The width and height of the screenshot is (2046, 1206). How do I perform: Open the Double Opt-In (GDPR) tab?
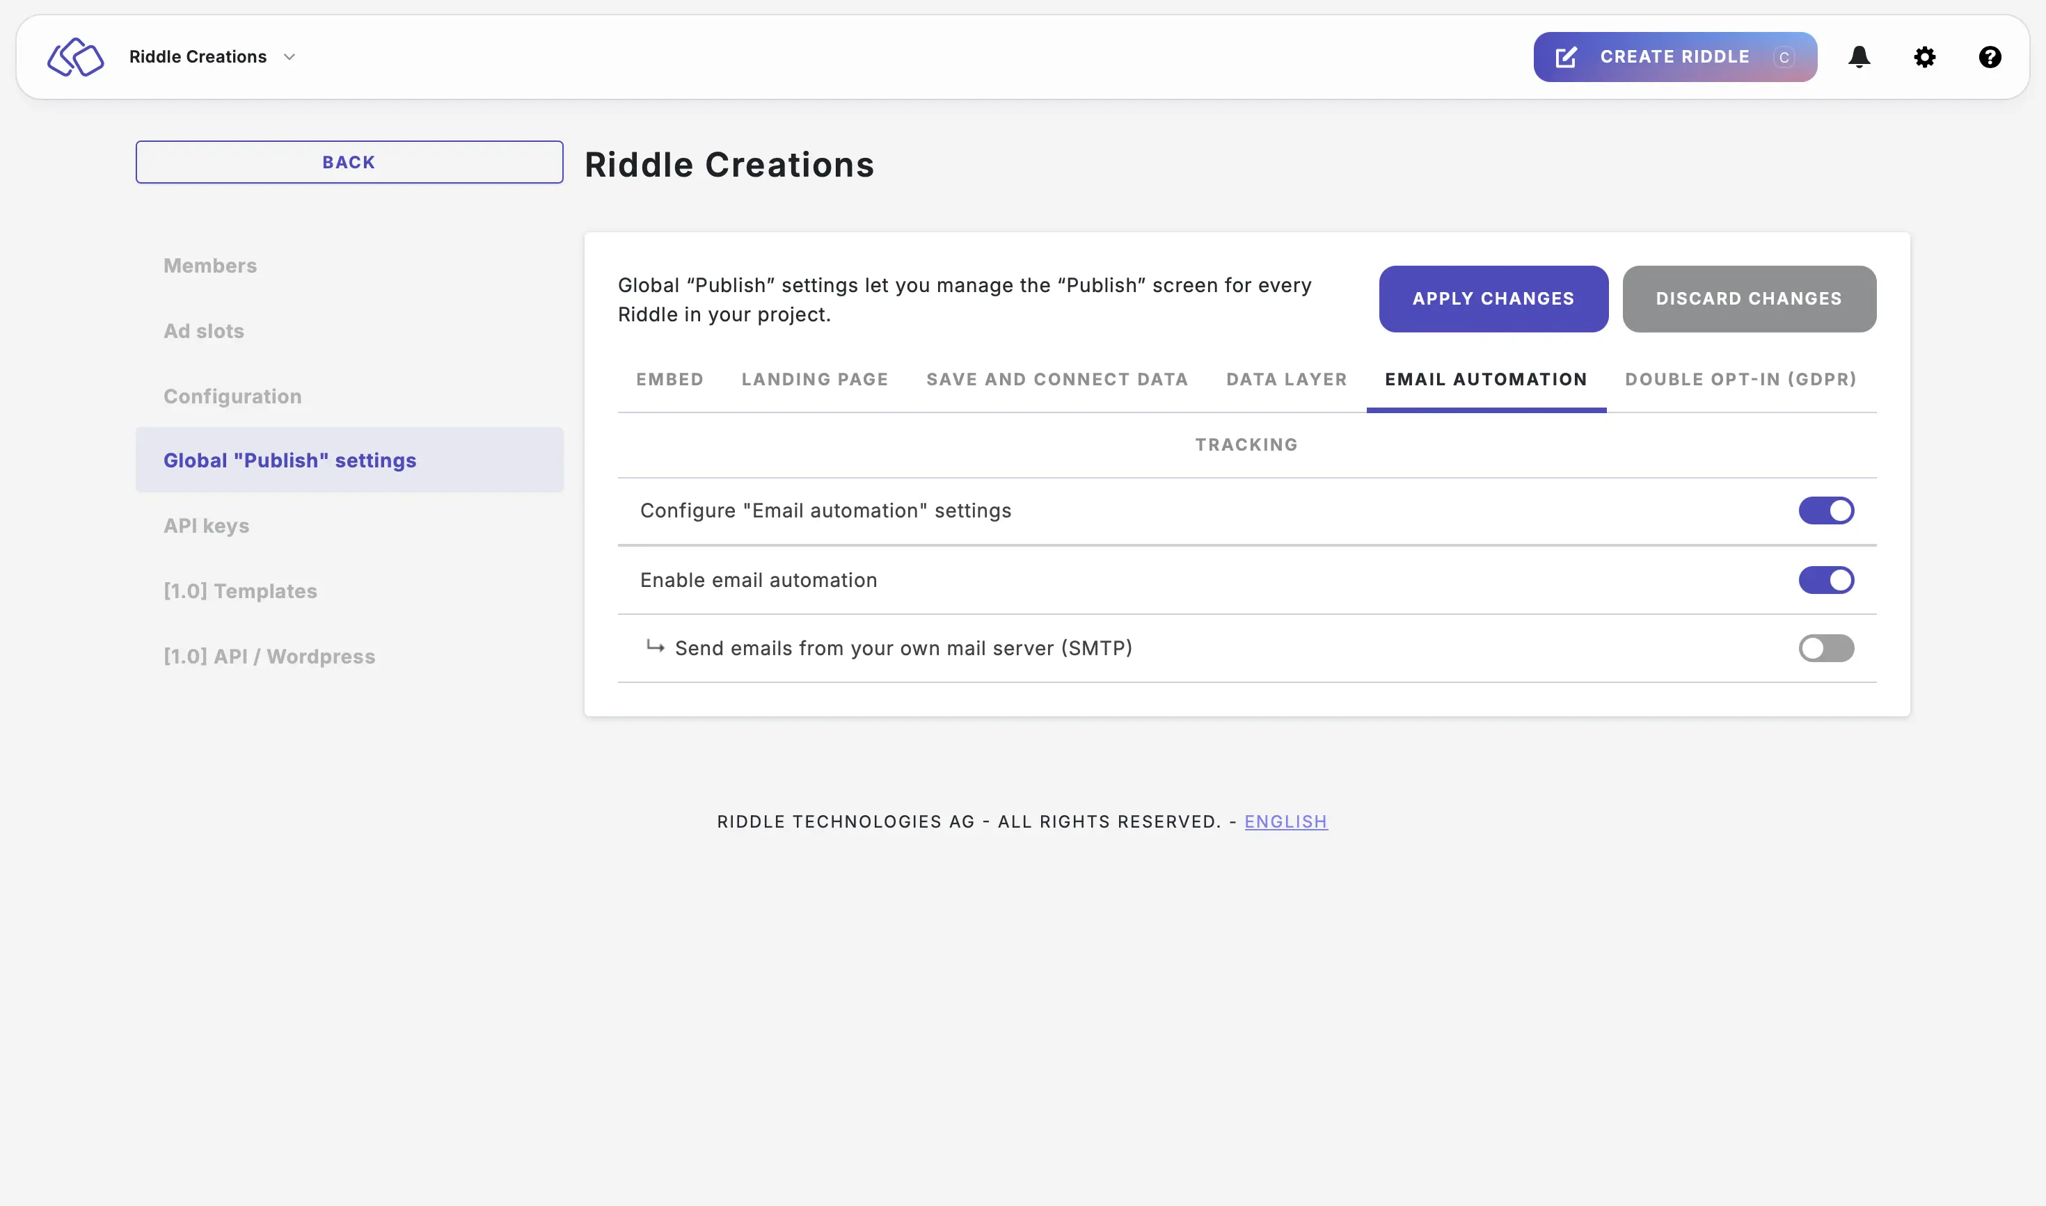pyautogui.click(x=1740, y=380)
